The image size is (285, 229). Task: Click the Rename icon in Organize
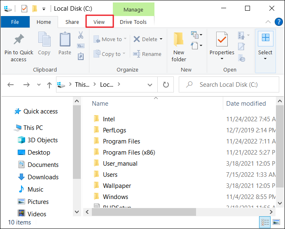[137, 54]
